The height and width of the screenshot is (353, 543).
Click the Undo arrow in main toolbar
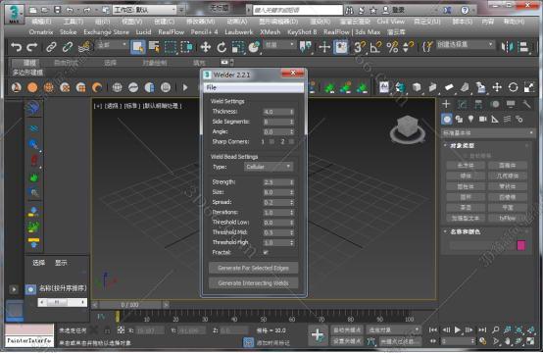(16, 47)
